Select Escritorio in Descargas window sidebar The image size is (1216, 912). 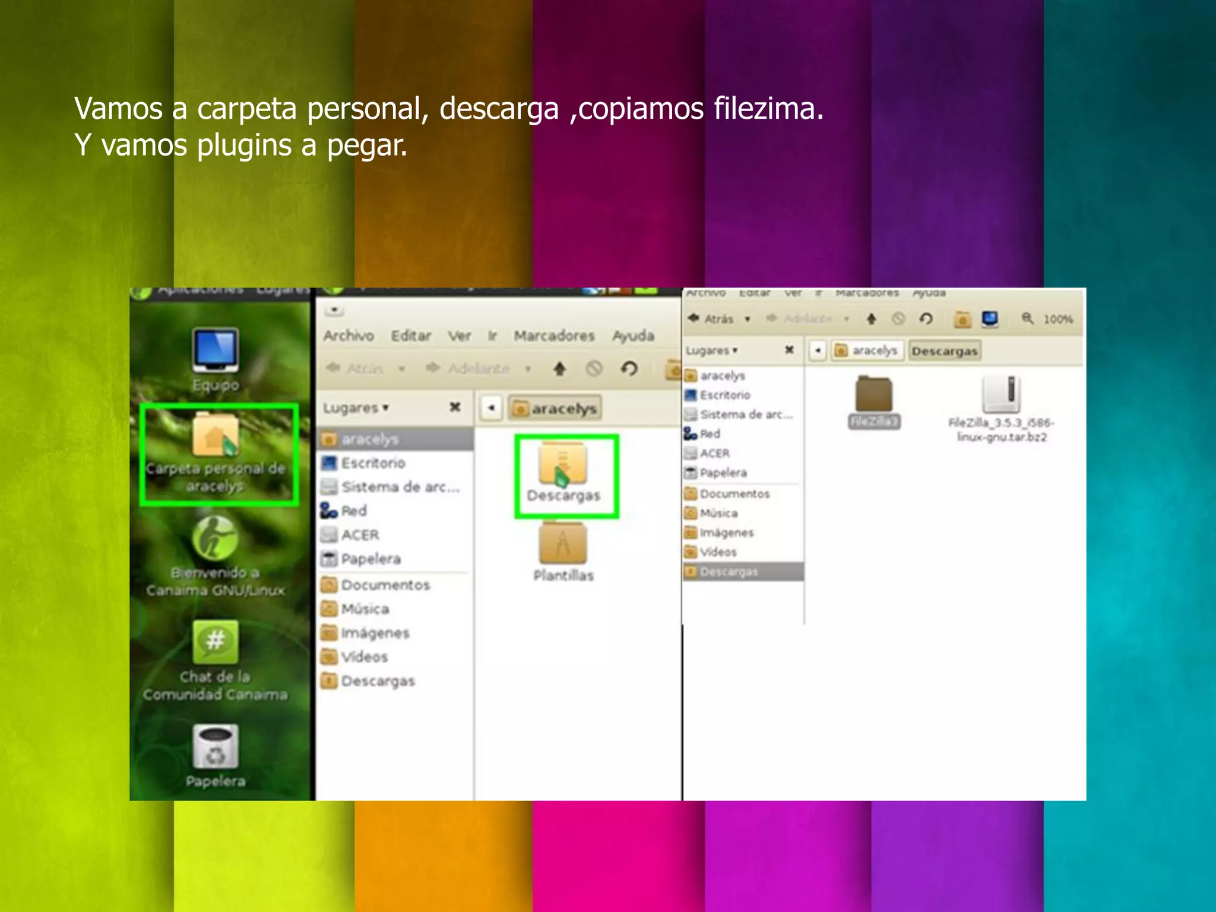coord(743,395)
